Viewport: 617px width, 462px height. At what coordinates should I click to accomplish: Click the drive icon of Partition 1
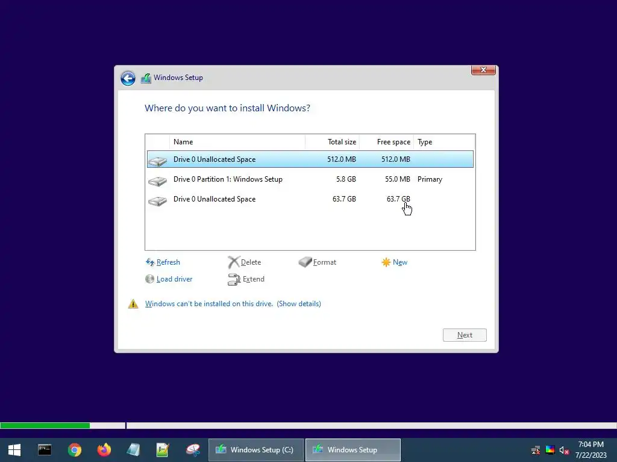click(158, 181)
